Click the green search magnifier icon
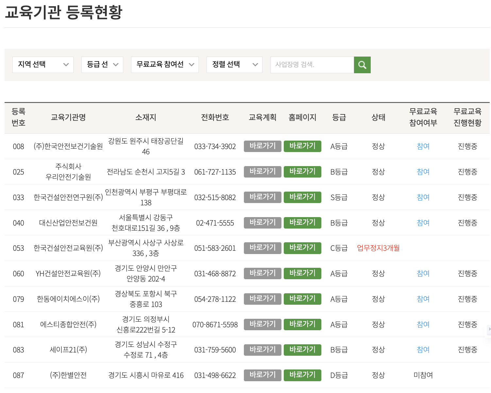The image size is (491, 393). (x=362, y=65)
